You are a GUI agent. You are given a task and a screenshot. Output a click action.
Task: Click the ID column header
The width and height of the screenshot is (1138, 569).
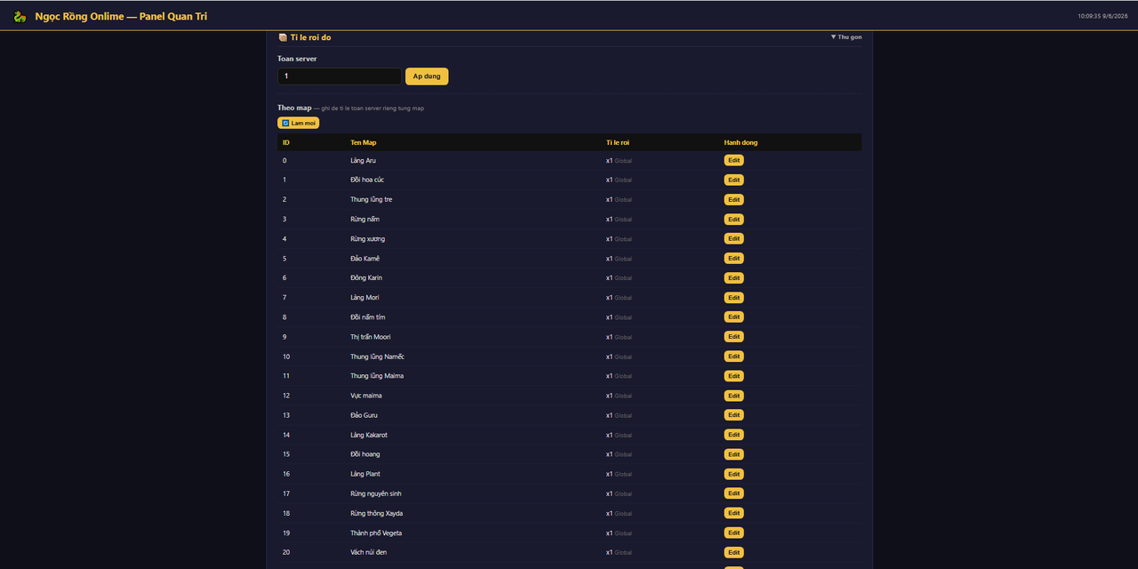[x=285, y=142]
